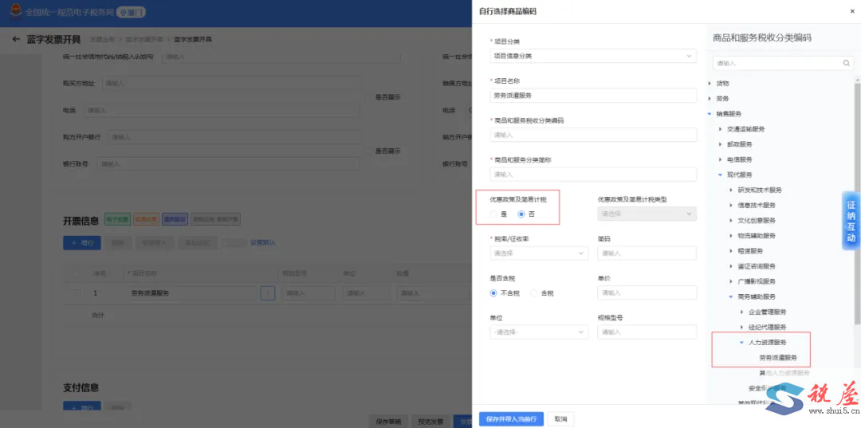The image size is (861, 428).
Task: Go back using the left arrow icon
Action: (16, 40)
